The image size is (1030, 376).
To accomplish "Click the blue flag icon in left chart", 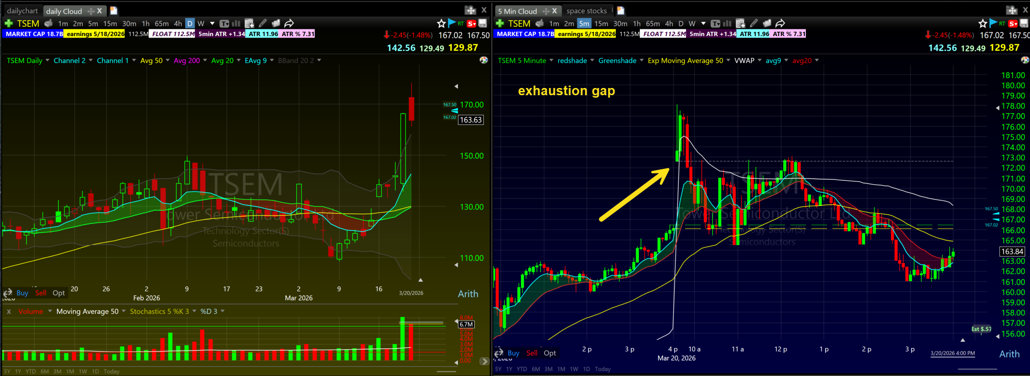I will (452, 23).
